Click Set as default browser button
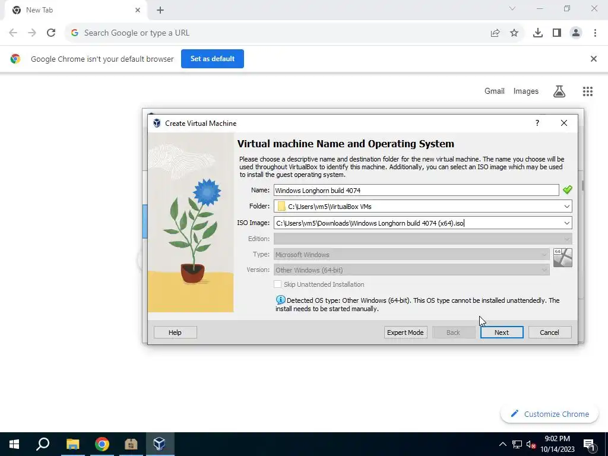The height and width of the screenshot is (456, 608). (x=213, y=59)
